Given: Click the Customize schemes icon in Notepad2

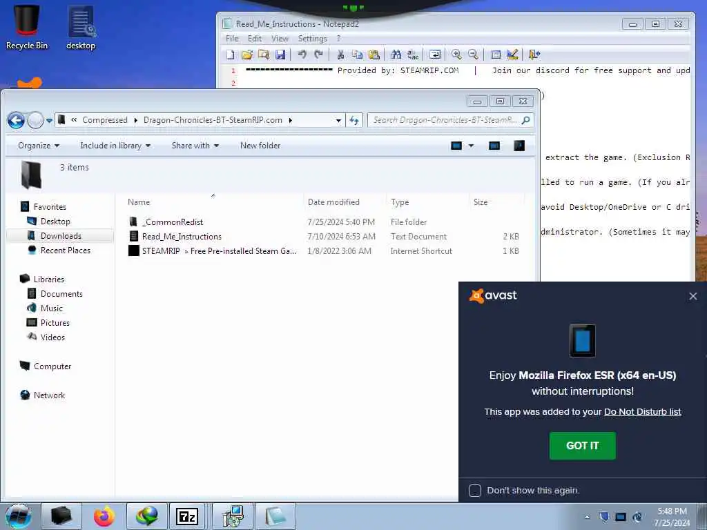Looking at the screenshot, I should click(x=512, y=55).
